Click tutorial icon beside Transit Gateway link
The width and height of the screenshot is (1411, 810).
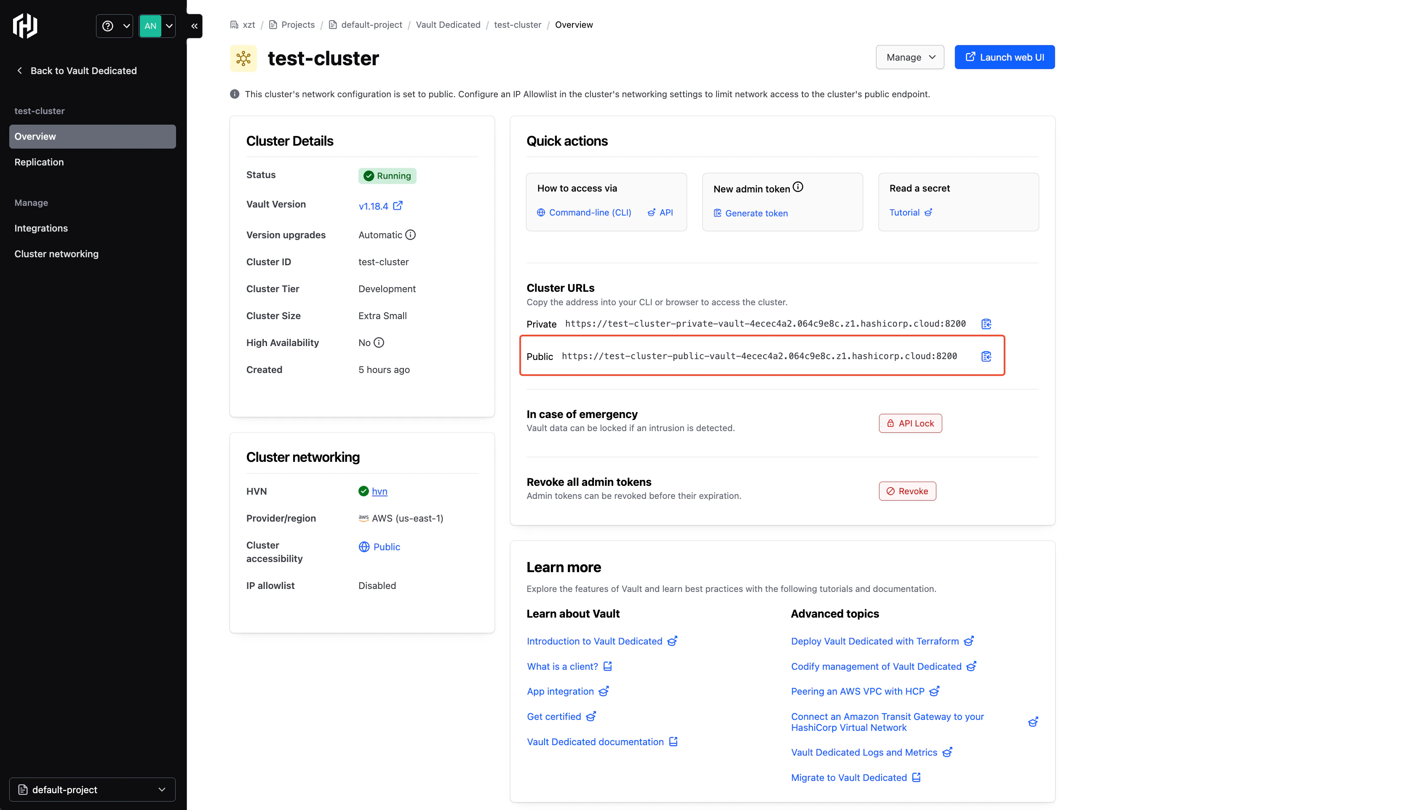(x=1033, y=722)
